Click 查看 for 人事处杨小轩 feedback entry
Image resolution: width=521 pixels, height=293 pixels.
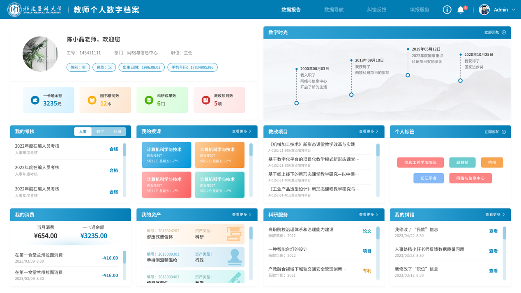click(493, 251)
